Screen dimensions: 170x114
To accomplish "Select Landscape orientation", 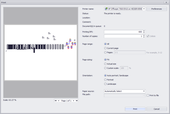I will 105,84.
